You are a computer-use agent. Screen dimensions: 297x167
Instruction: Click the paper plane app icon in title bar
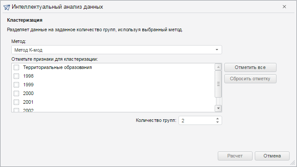[x=7, y=7]
